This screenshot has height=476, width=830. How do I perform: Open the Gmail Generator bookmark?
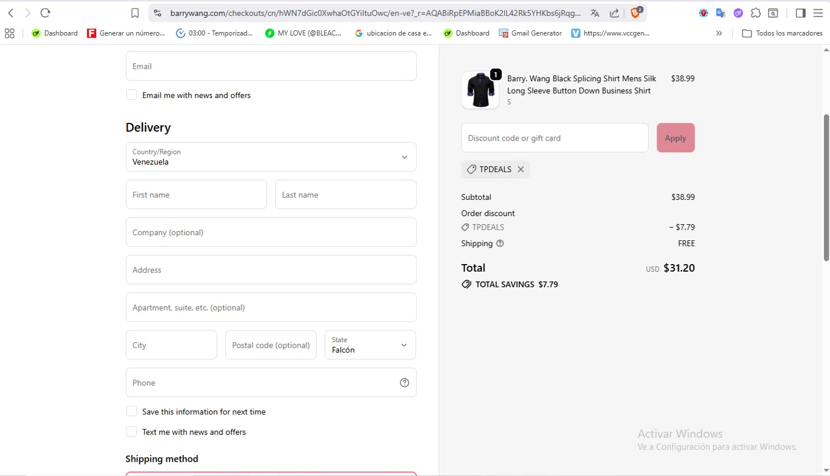click(x=530, y=33)
